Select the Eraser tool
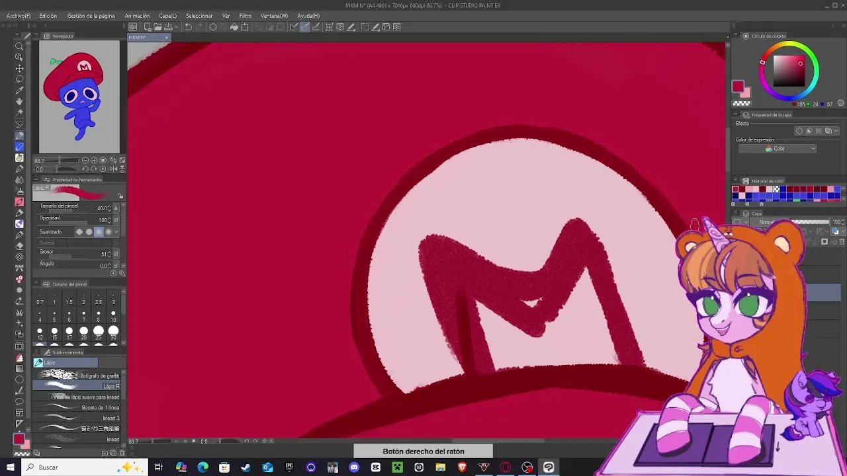The image size is (847, 476). coord(19,245)
